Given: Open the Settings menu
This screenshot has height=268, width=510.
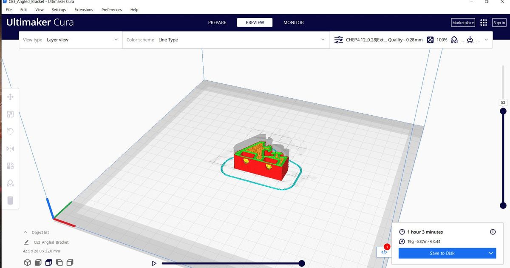Looking at the screenshot, I should point(59,10).
